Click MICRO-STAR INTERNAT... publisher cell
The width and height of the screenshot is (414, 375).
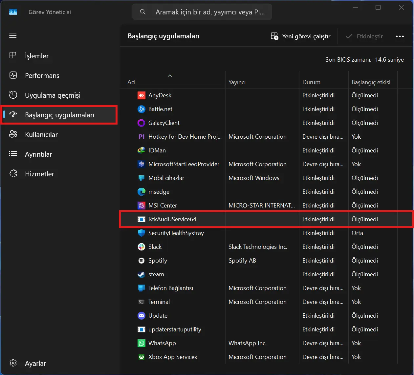(x=262, y=206)
